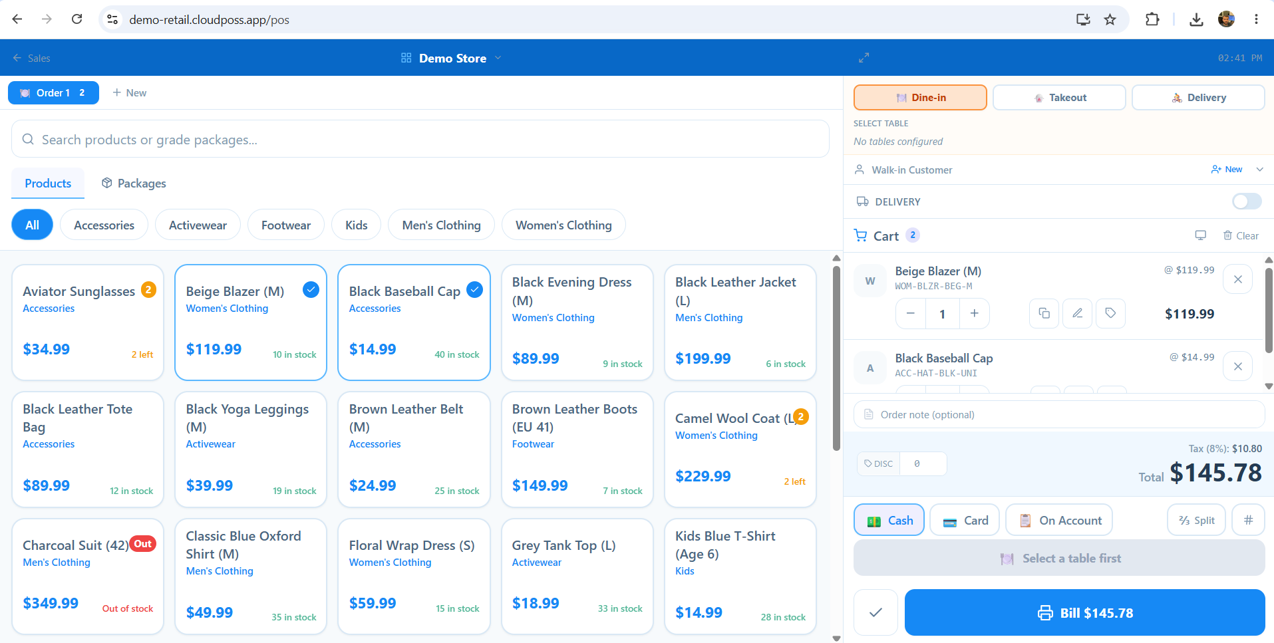Toggle fullscreen expand icon in header
Viewport: 1274px width, 643px height.
pos(864,58)
